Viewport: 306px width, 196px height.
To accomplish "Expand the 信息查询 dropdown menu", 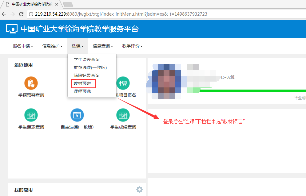I will tap(103, 46).
